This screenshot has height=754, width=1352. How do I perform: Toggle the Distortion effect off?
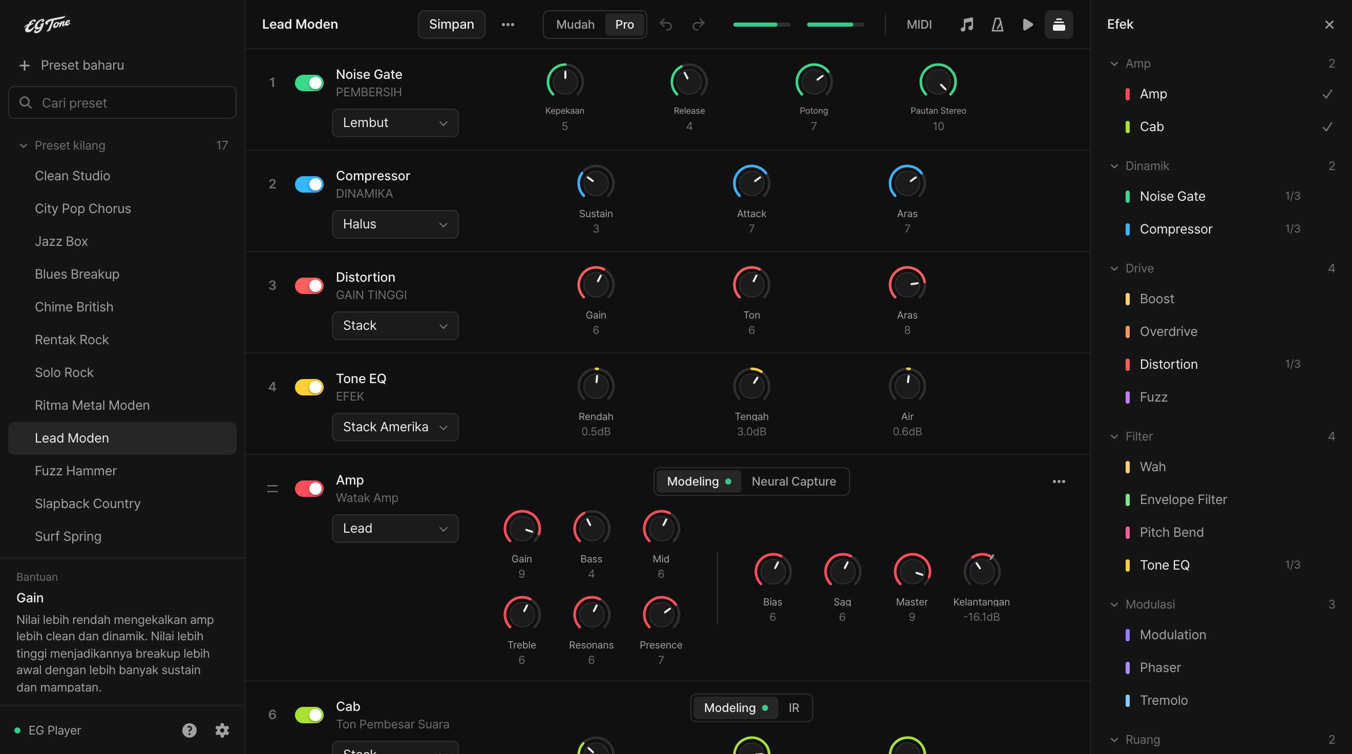(309, 286)
